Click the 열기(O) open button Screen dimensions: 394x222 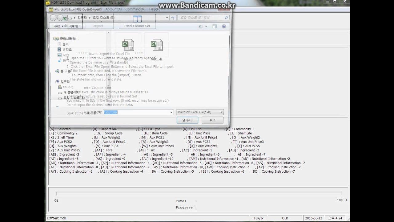pyautogui.click(x=187, y=120)
